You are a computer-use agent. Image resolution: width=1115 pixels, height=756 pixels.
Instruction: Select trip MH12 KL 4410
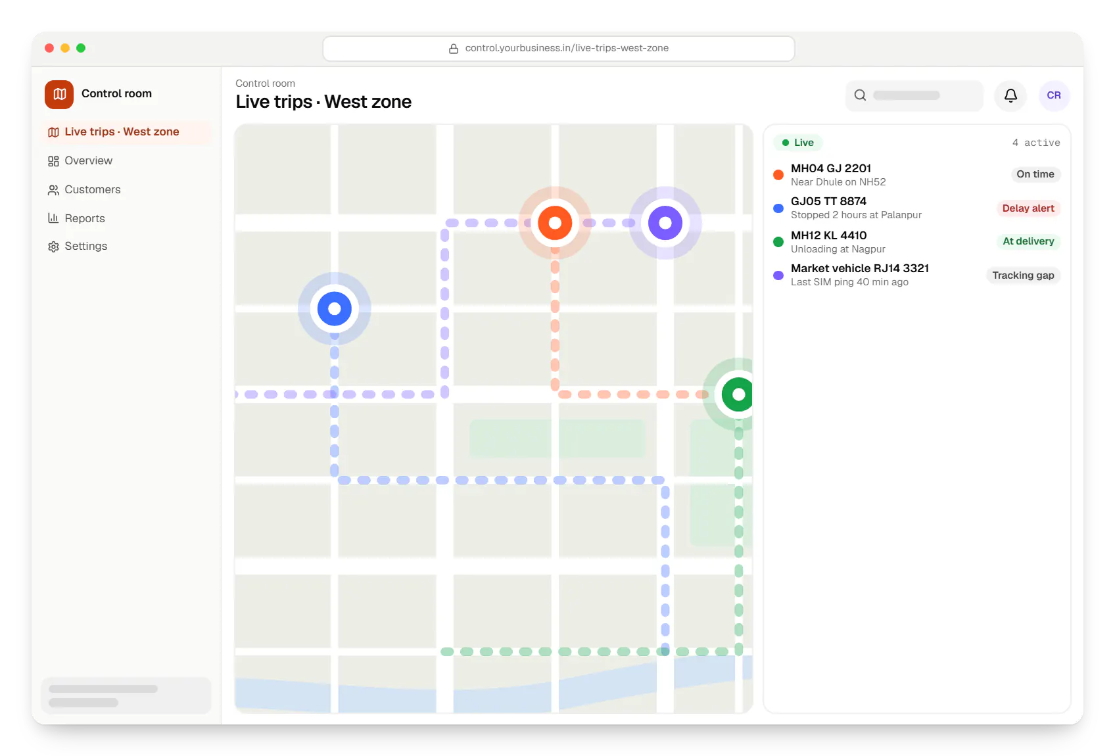pos(916,242)
